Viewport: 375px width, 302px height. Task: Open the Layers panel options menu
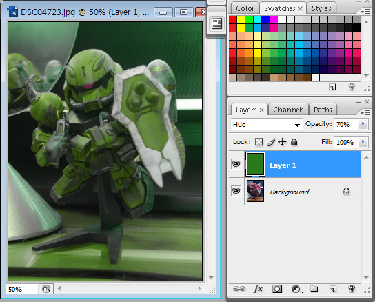365,112
